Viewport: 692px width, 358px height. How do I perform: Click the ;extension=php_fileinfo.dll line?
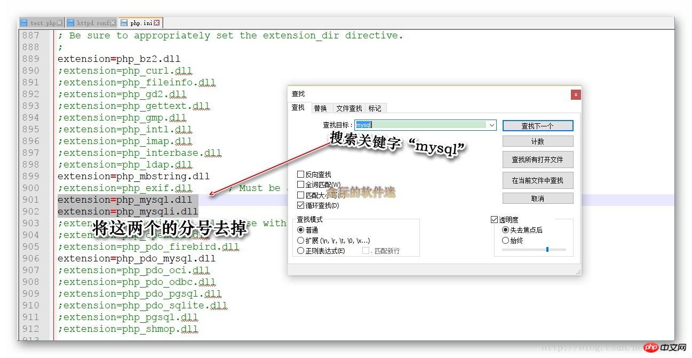tap(137, 82)
